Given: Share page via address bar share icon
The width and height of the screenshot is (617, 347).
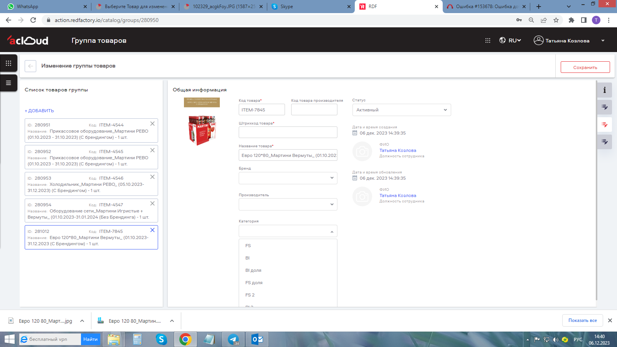Looking at the screenshot, I should (x=544, y=20).
